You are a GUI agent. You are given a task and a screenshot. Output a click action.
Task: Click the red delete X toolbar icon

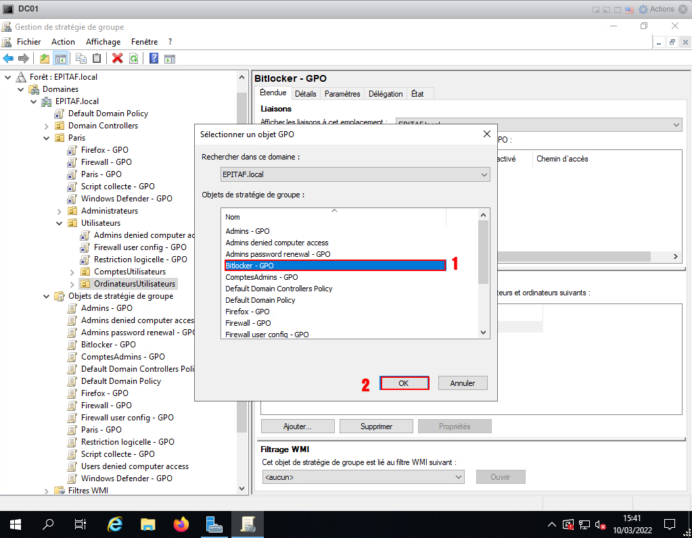[118, 58]
